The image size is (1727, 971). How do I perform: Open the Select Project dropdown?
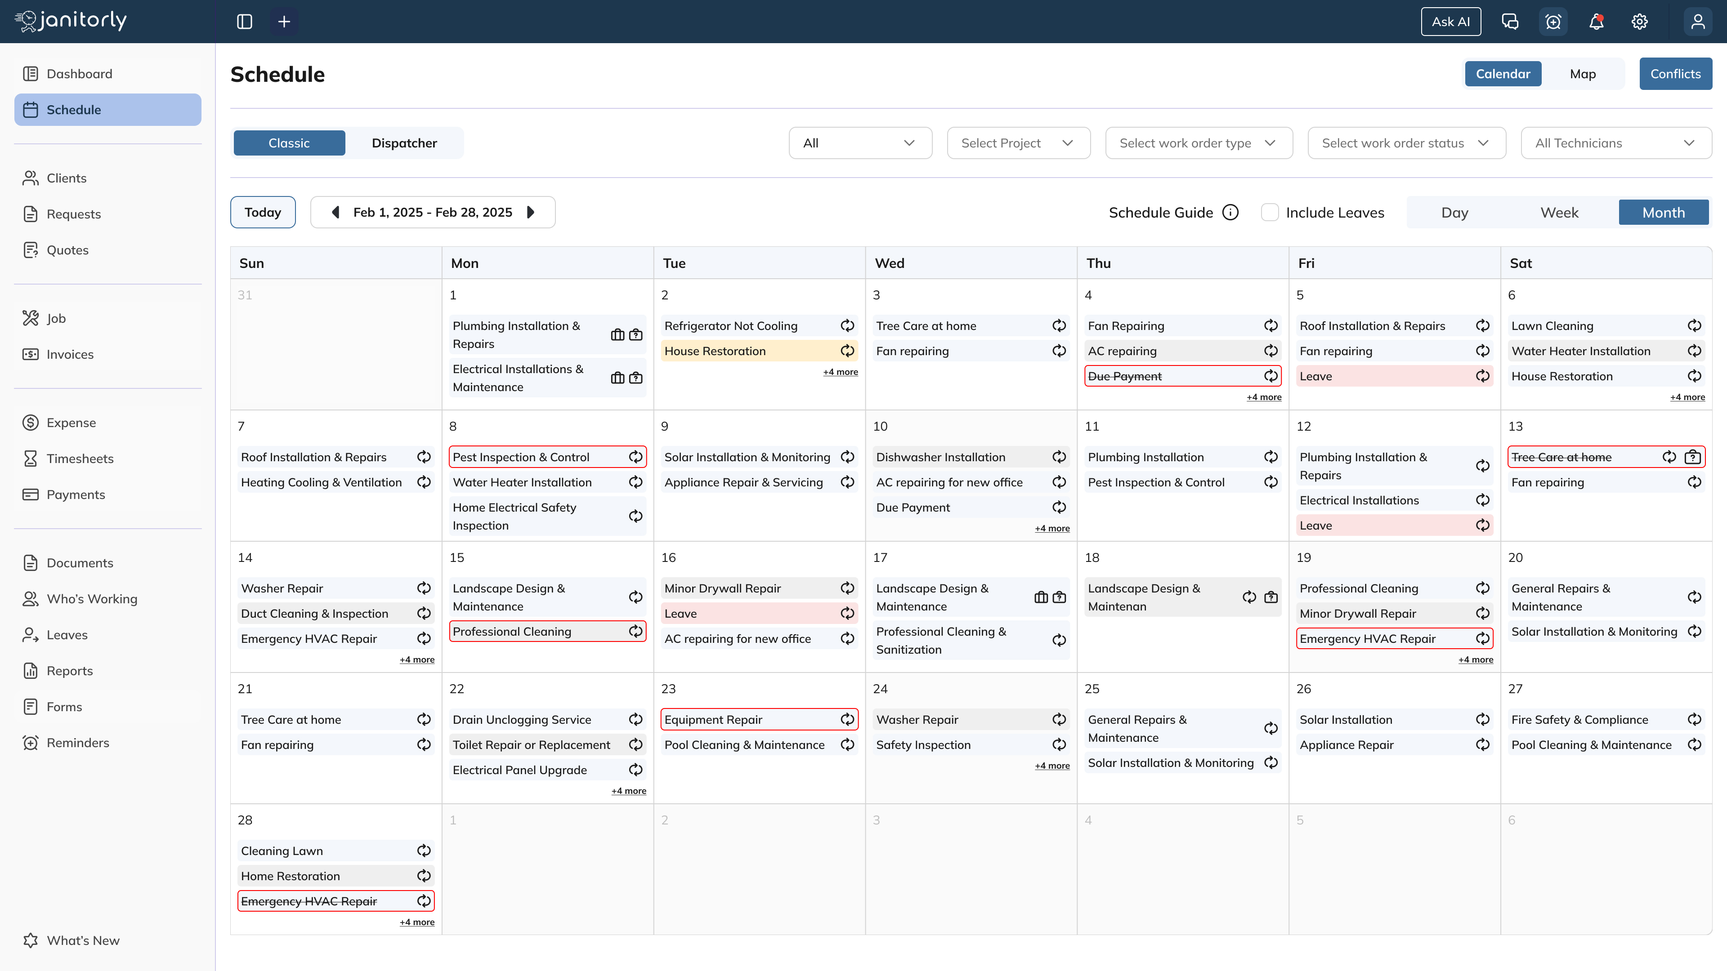(1018, 143)
